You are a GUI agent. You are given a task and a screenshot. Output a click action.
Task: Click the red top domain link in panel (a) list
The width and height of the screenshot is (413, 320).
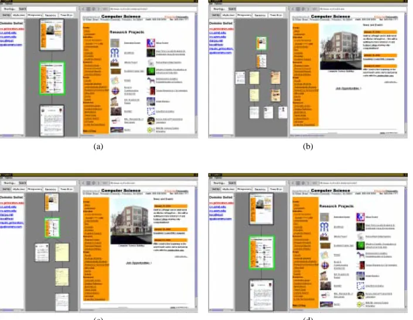coord(12,29)
